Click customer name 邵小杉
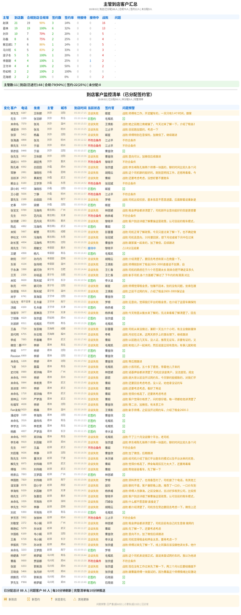 14,188
